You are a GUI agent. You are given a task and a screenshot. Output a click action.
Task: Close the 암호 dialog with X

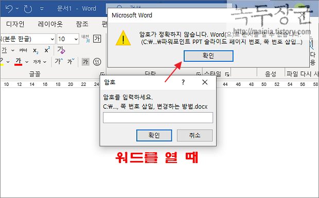click(205, 82)
